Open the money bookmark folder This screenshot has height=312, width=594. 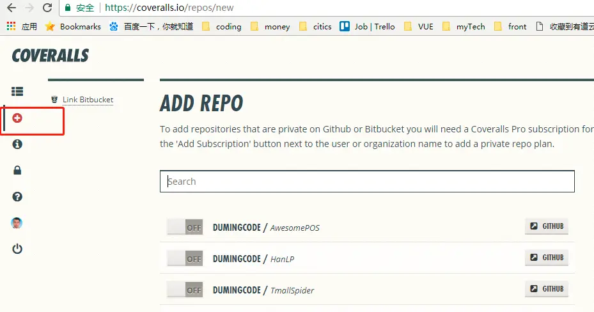click(270, 26)
